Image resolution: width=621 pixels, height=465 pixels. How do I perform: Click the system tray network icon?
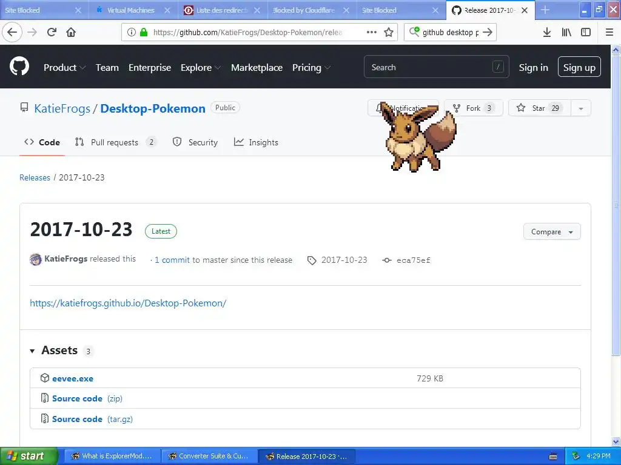576,456
